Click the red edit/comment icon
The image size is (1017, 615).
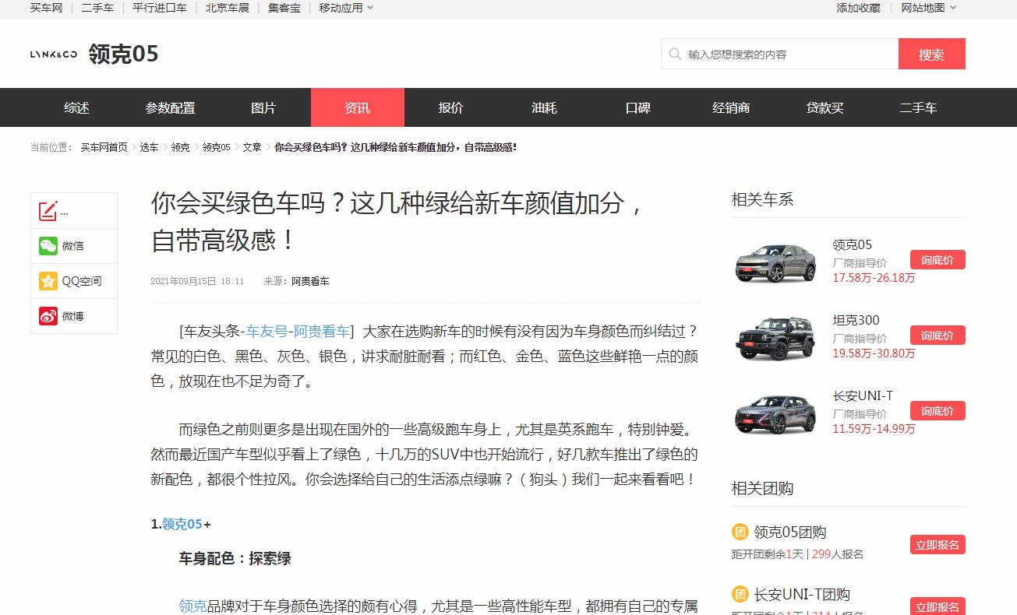pos(48,211)
